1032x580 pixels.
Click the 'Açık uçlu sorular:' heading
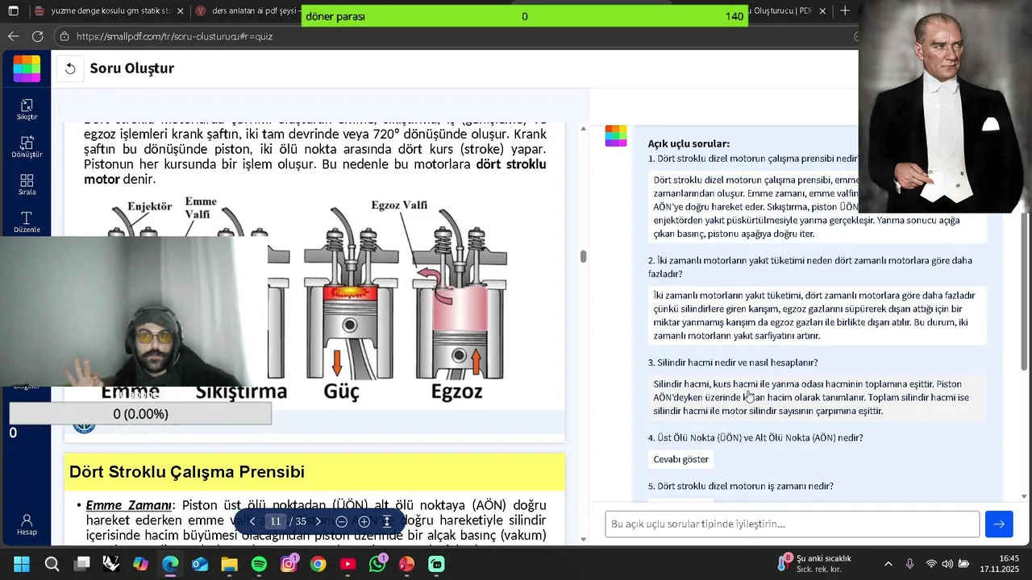pos(689,143)
